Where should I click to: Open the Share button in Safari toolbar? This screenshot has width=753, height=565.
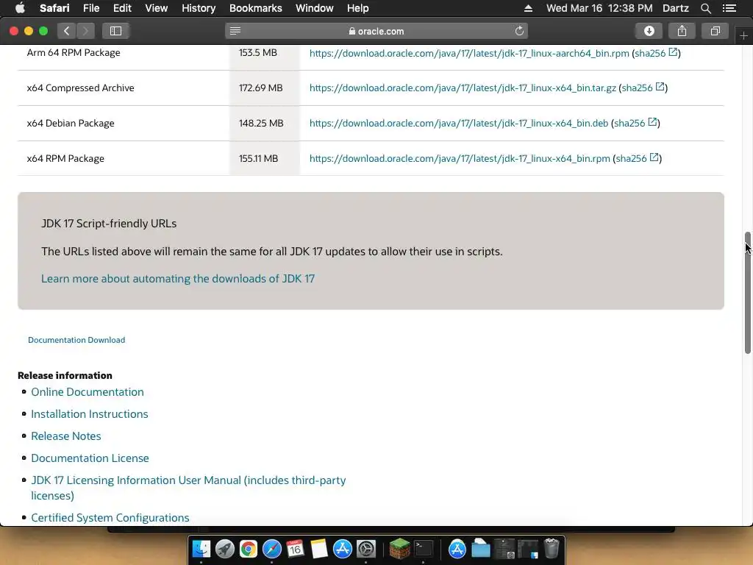pyautogui.click(x=682, y=31)
